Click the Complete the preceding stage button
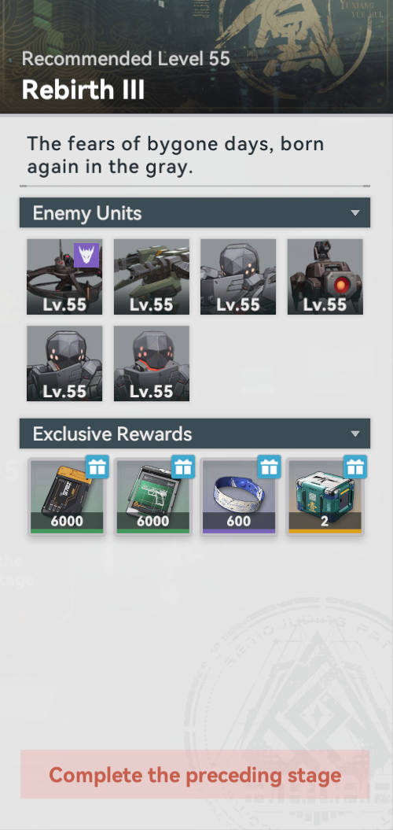 point(195,774)
